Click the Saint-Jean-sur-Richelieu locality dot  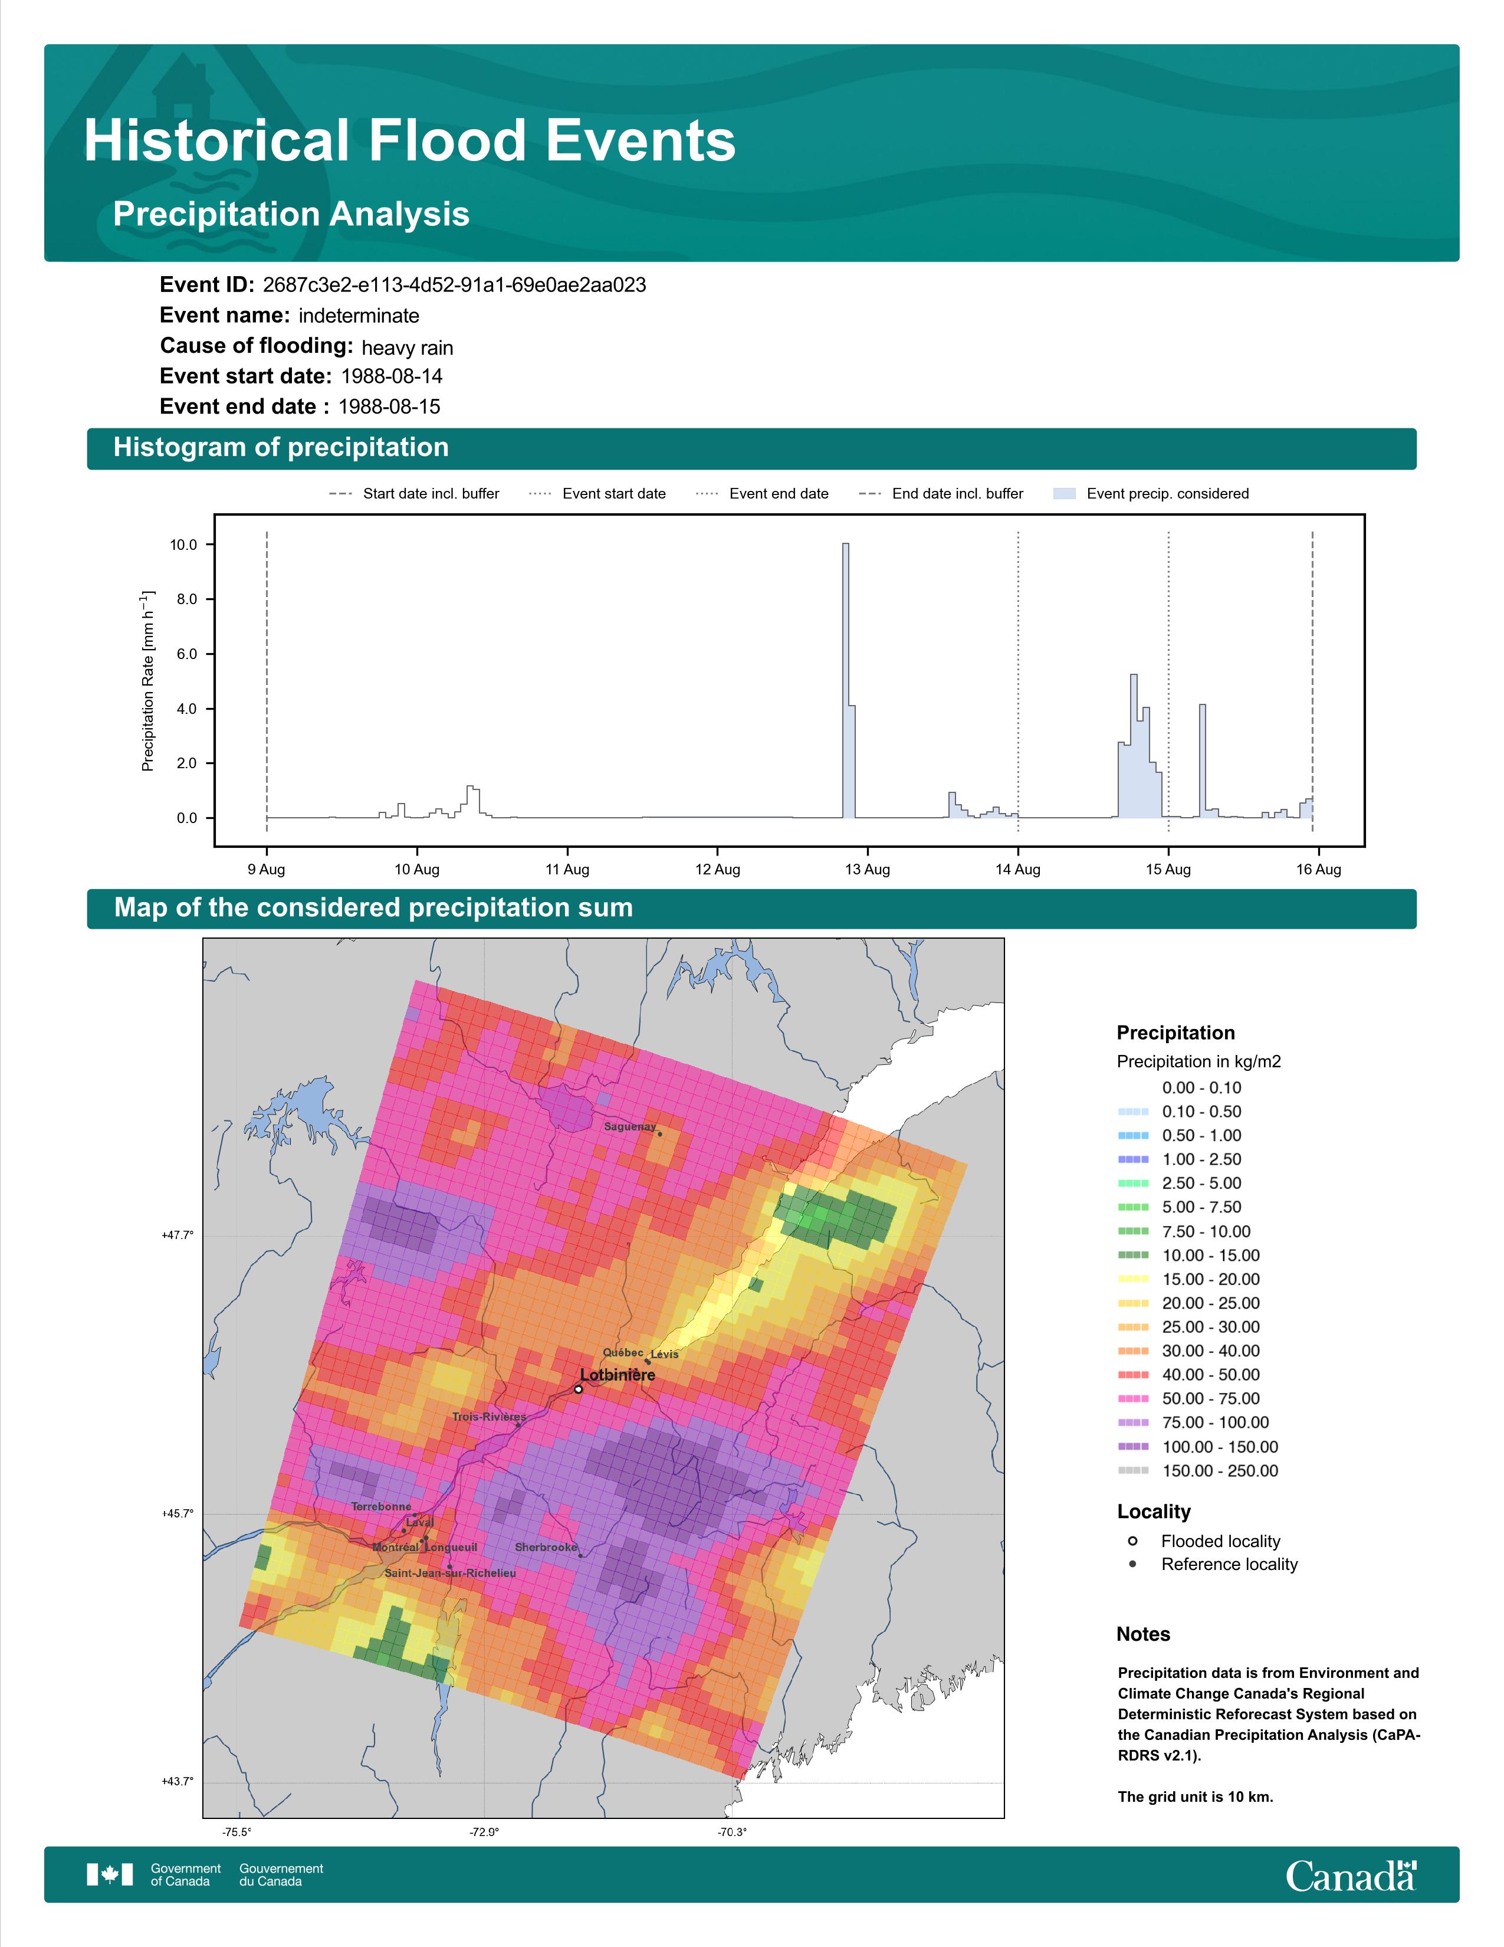(449, 1566)
